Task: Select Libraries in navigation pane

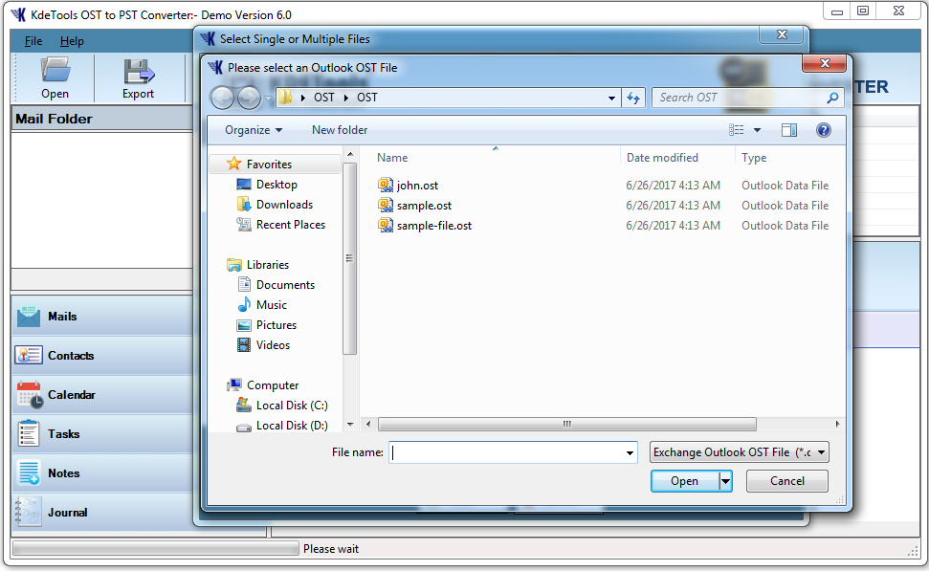Action: point(267,265)
